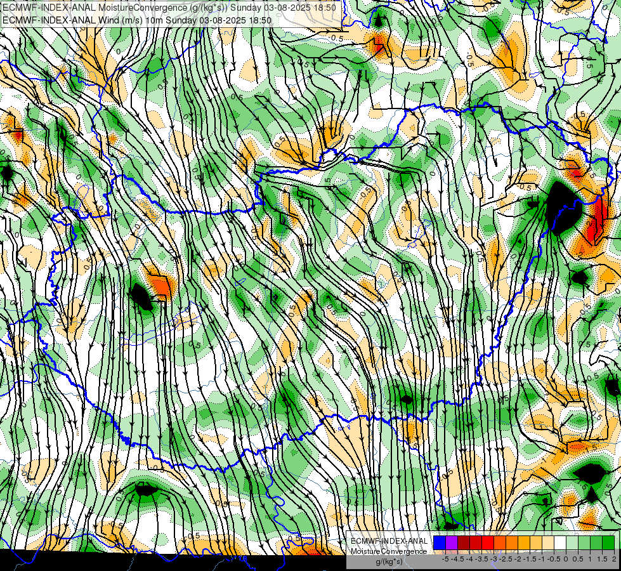Click the legend tick label '-5'
This screenshot has width=621, height=571.
[x=445, y=559]
